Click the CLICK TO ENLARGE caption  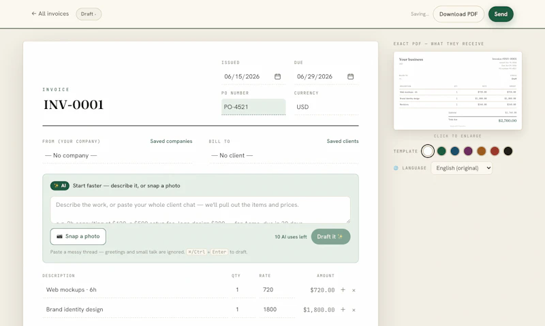(x=457, y=136)
